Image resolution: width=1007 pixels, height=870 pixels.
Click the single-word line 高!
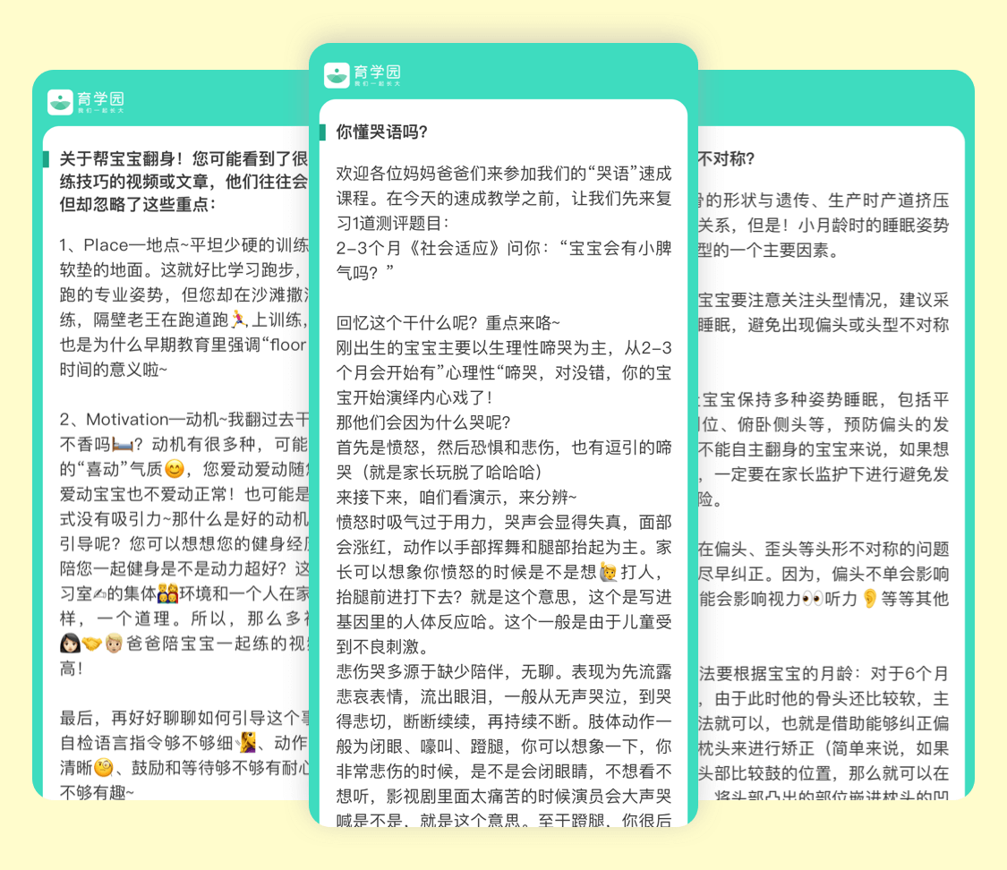72,668
